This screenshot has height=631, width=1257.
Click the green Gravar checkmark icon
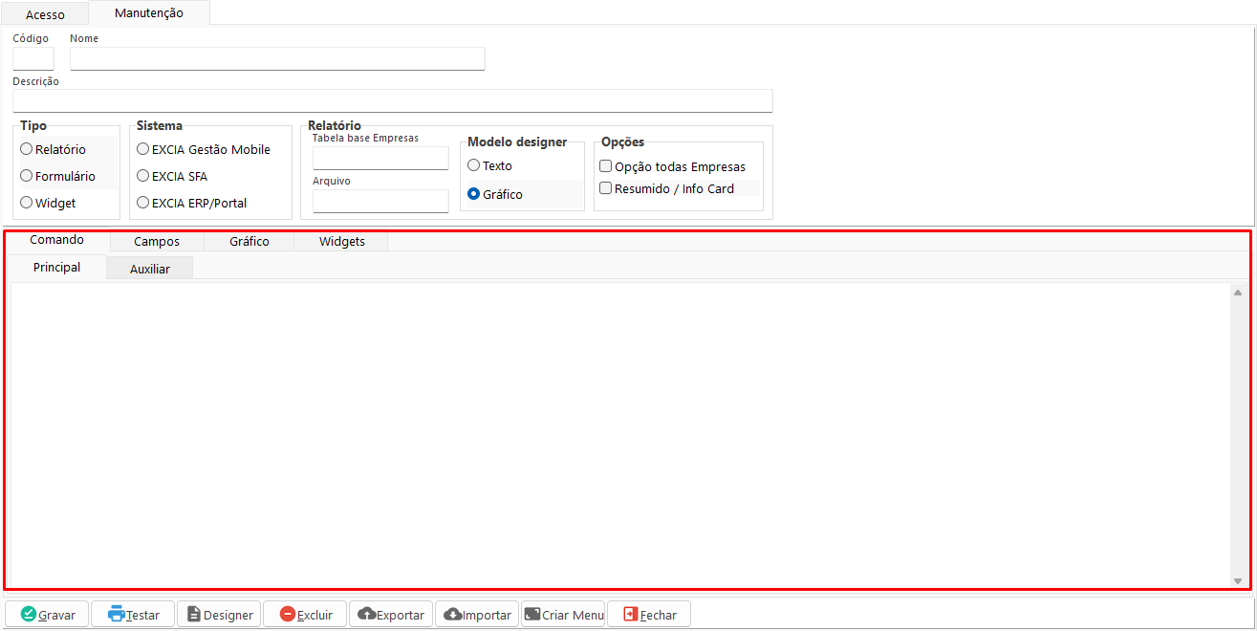29,615
